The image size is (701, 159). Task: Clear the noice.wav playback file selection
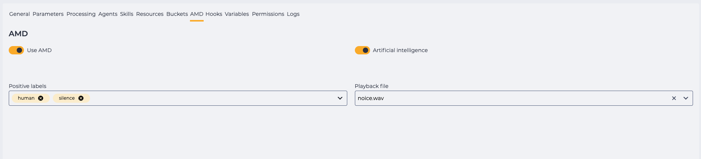[x=674, y=98]
